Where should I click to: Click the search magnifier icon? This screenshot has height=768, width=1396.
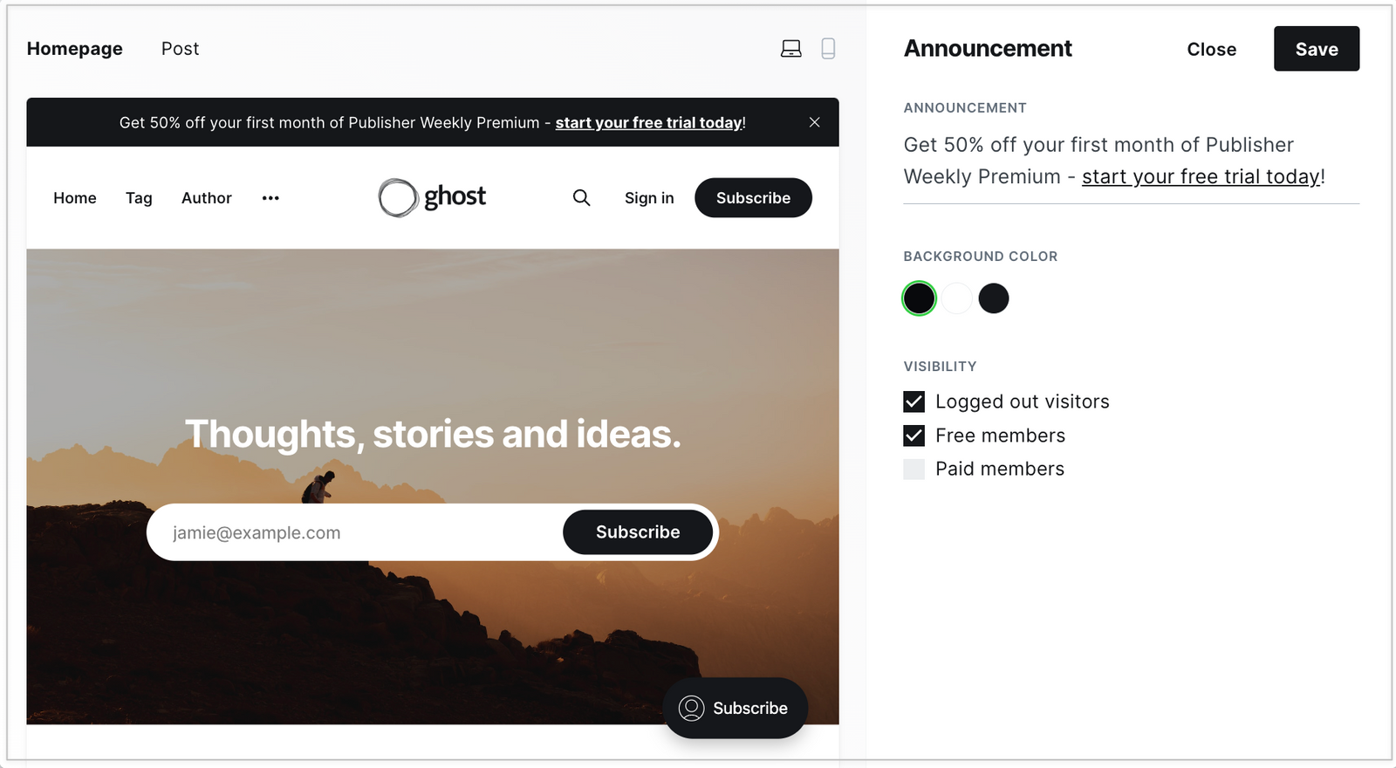click(x=581, y=198)
